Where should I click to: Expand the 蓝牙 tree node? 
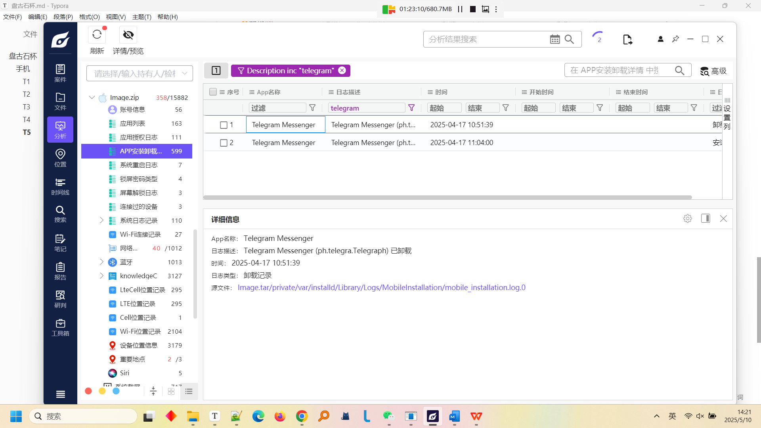[101, 262]
